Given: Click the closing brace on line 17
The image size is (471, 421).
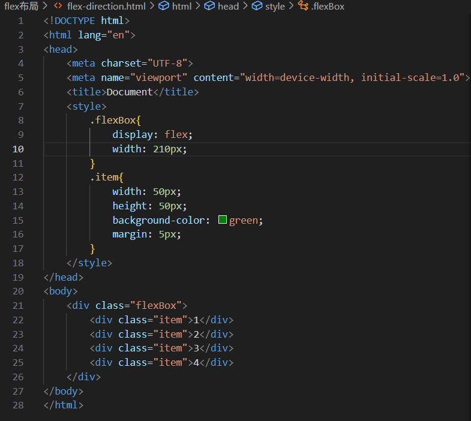Looking at the screenshot, I should pos(92,249).
